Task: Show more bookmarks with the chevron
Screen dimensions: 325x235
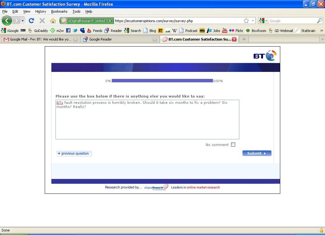Action: (x=321, y=31)
